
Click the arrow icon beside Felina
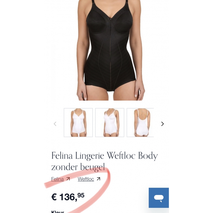tap(68, 179)
